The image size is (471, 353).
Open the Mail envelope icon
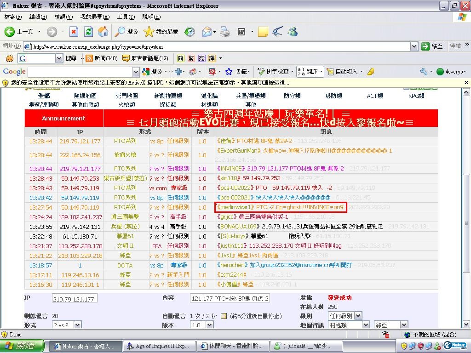click(x=207, y=32)
